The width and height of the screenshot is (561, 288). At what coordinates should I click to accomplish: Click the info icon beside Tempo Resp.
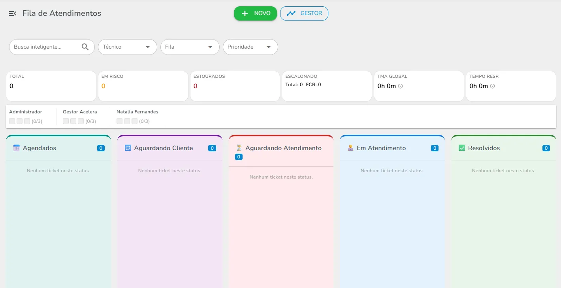click(492, 86)
